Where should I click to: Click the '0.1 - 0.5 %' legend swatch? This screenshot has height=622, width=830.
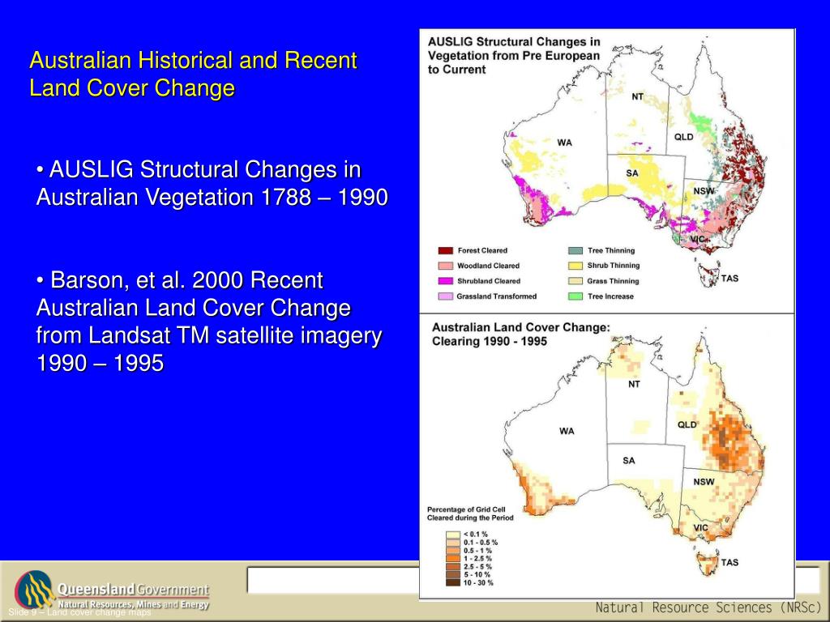(x=453, y=543)
